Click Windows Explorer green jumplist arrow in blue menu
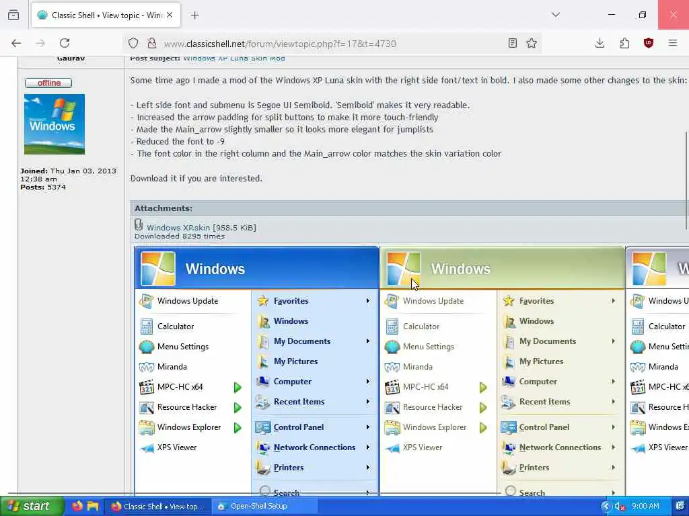Viewport: 689px width, 516px height. click(238, 427)
